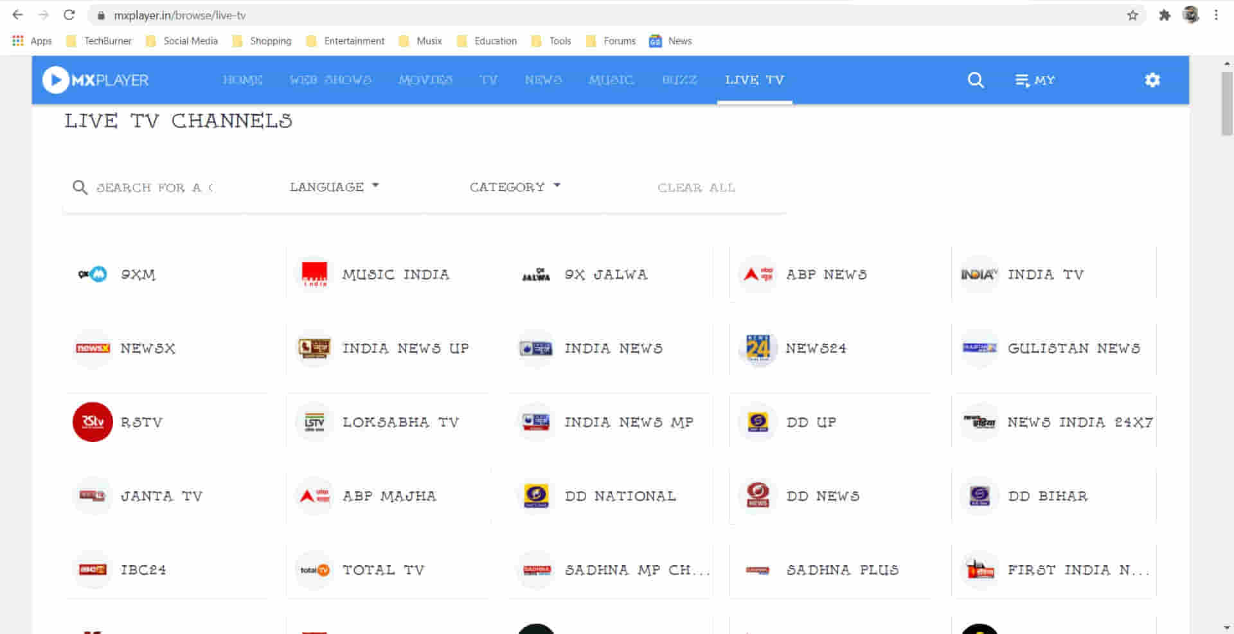Image resolution: width=1234 pixels, height=634 pixels.
Task: Switch to the Movies tab
Action: [x=425, y=80]
